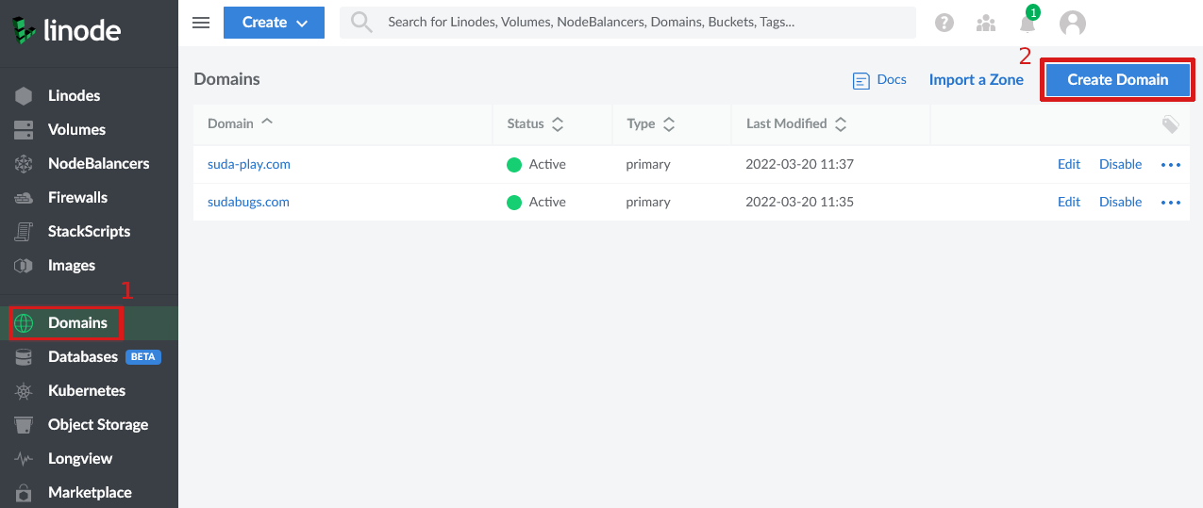1203x508 pixels.
Task: Sort table by Status column
Action: coord(535,123)
